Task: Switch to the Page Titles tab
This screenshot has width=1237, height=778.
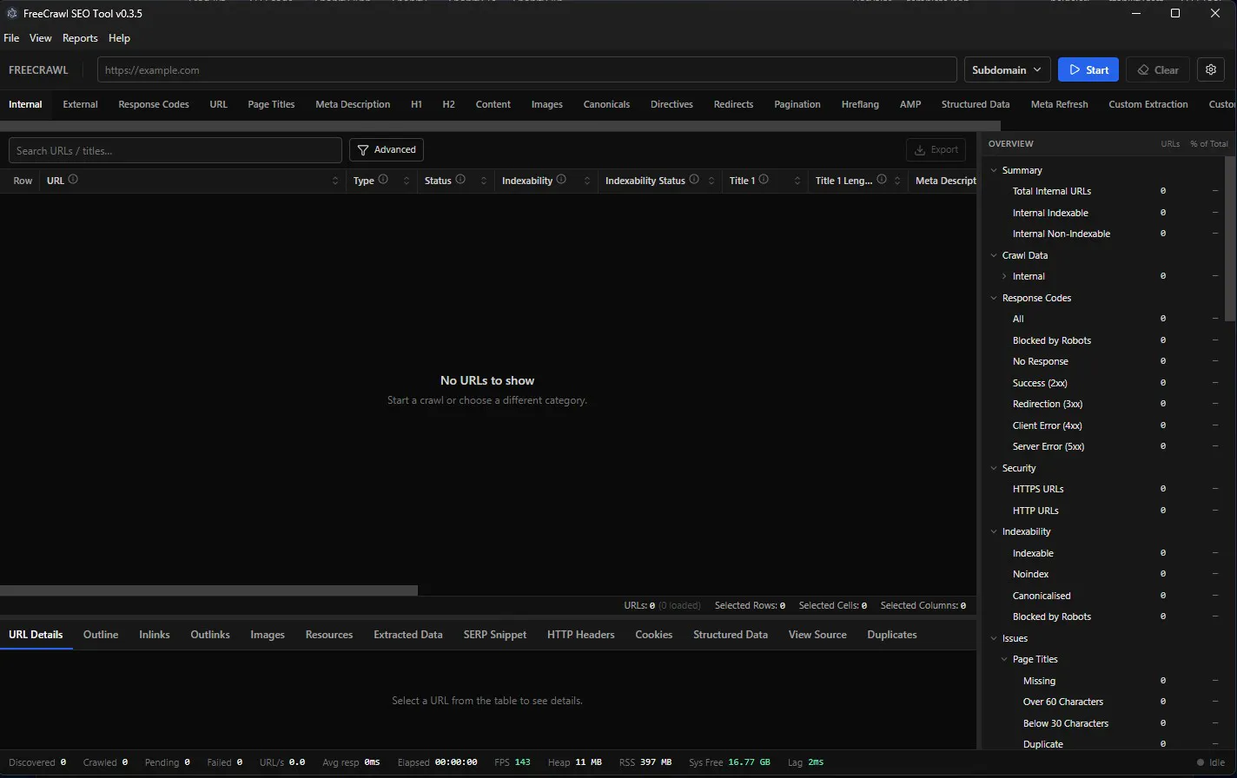Action: (271, 104)
